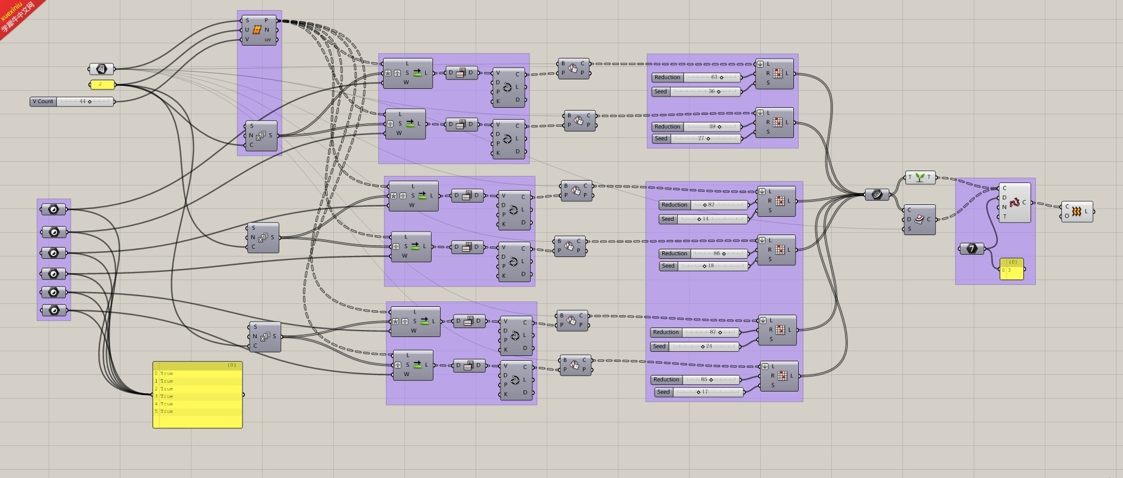The width and height of the screenshot is (1123, 478).
Task: Select the upper Shift List in the bottom purple group
Action: [x=415, y=322]
